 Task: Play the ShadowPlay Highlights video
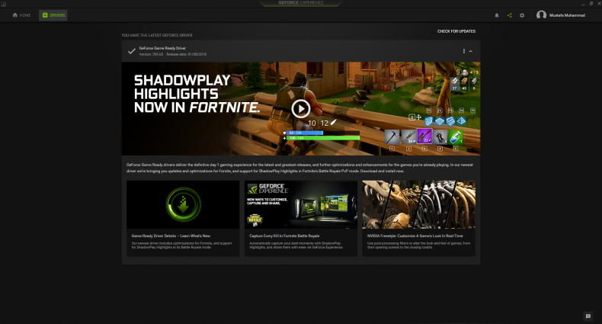tap(300, 109)
